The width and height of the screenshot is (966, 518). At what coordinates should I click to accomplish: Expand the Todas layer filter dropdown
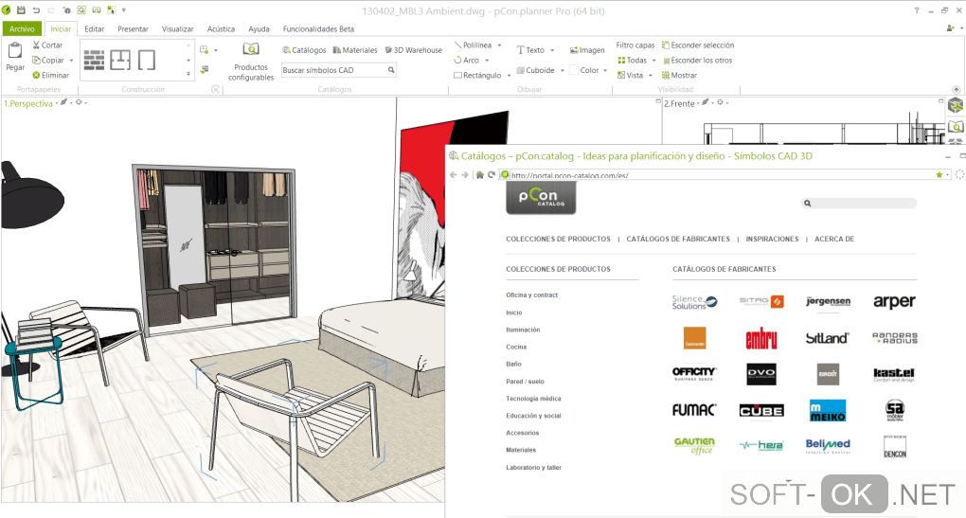coord(653,61)
